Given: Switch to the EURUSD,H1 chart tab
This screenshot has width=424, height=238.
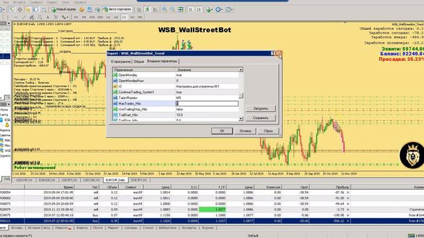Looking at the screenshot, I should pos(47,180).
